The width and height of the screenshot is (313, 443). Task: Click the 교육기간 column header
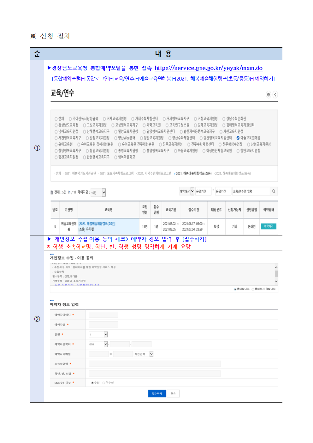[x=171, y=210]
